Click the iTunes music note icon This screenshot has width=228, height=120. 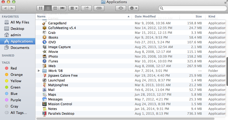click(x=44, y=61)
